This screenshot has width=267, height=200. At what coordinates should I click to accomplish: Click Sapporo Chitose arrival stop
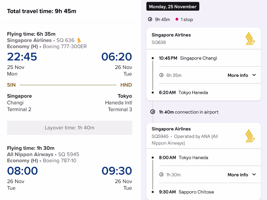tap(196, 192)
